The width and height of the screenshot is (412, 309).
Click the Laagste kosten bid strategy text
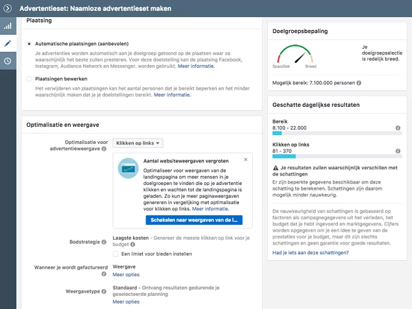130,238
